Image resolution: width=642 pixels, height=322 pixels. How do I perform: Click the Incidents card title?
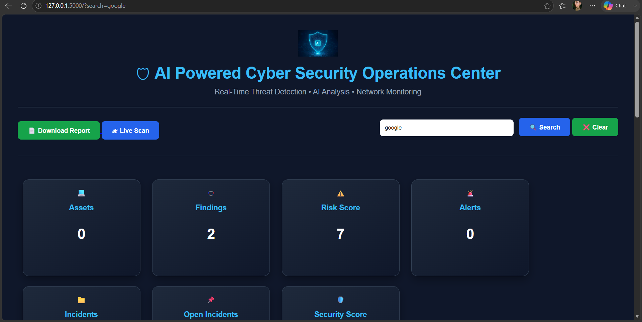[81, 314]
